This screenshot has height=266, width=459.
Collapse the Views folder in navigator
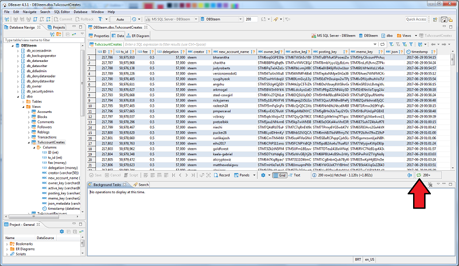[x=24, y=107]
